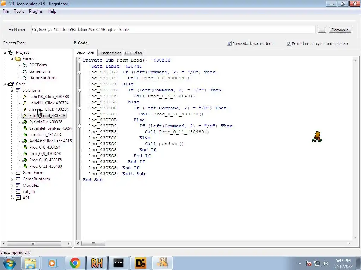The height and width of the screenshot is (270, 361).
Task: Click the SCCForm code module icon
Action: (18, 90)
